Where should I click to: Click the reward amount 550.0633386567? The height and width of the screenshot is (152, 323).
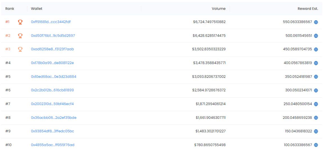point(297,22)
